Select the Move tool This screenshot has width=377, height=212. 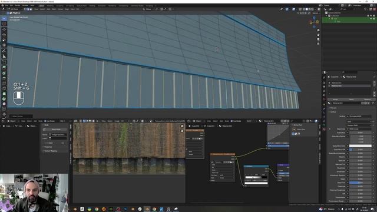pos(4,29)
